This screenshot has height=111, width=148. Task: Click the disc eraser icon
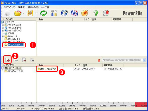point(64,13)
